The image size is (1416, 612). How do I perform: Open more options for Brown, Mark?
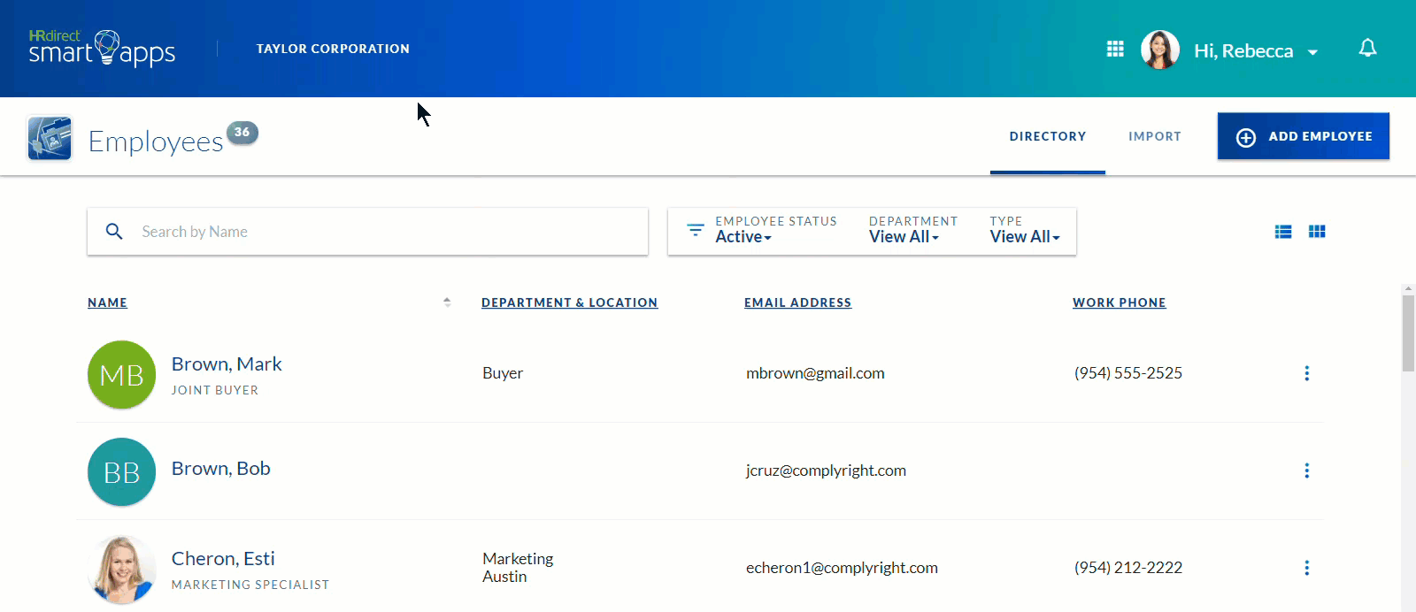point(1306,373)
